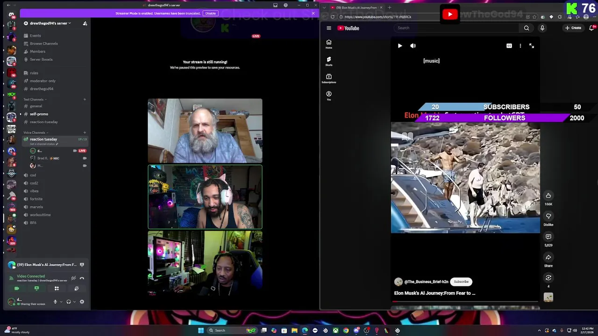
Task: Click the YouTube search field
Action: click(456, 28)
